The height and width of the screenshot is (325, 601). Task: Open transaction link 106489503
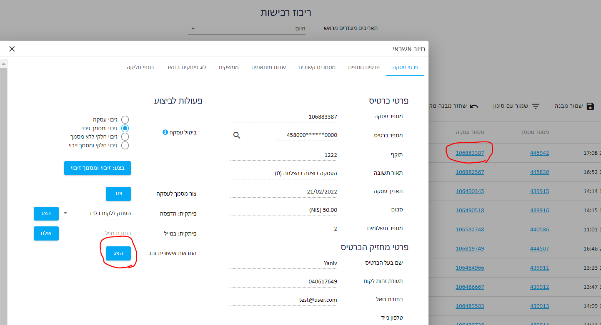pos(470,306)
